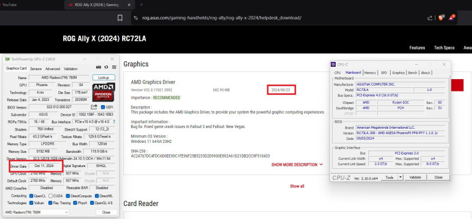
Task: Click the GPU Name field AMD Radeon(TM) 780M
Action: [x=60, y=78]
